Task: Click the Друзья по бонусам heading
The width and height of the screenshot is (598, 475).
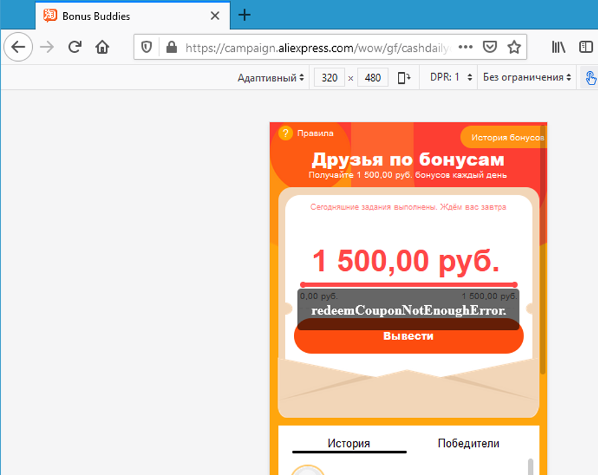Action: pyautogui.click(x=408, y=160)
